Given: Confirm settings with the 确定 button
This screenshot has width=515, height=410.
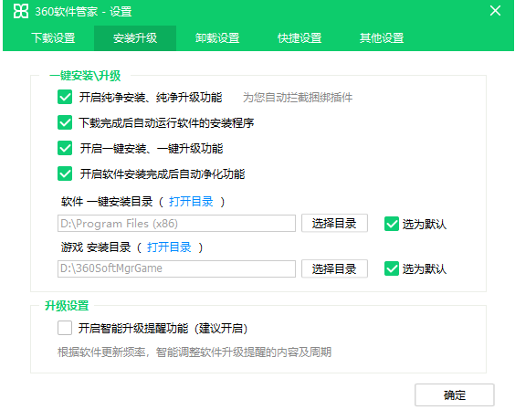Looking at the screenshot, I should [x=454, y=394].
